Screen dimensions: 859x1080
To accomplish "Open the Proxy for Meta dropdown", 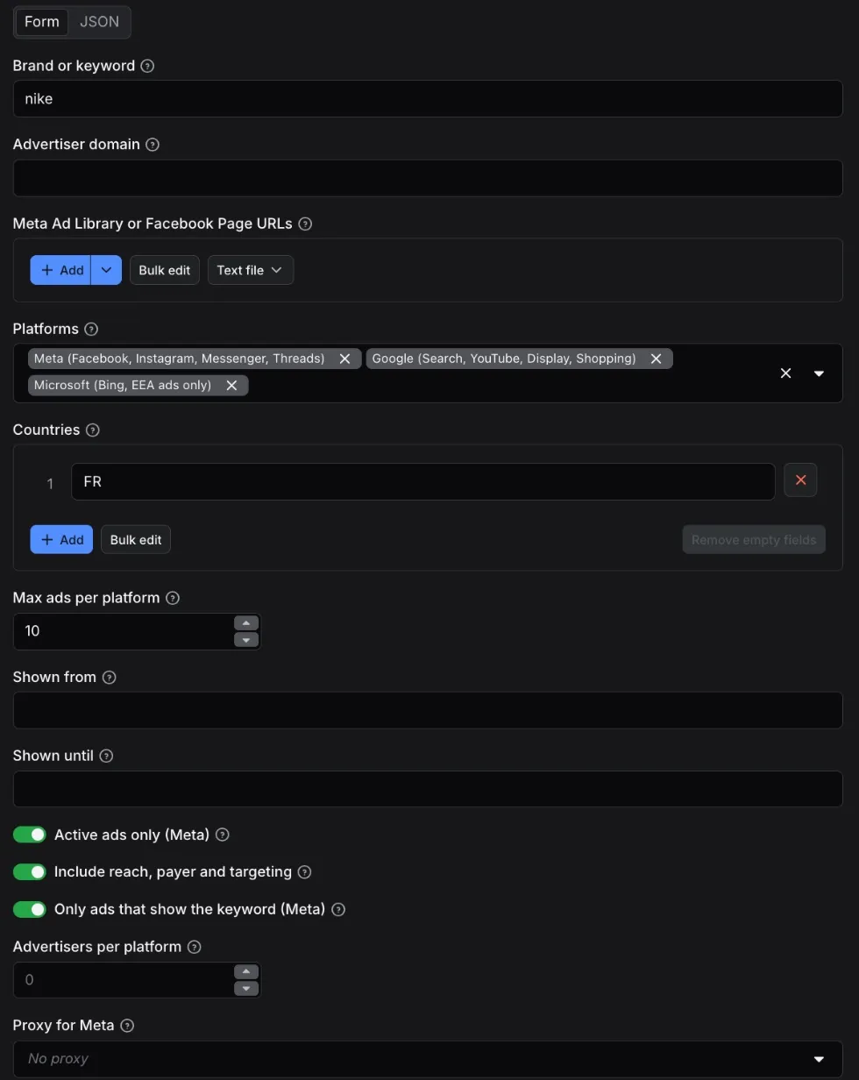I will (x=428, y=1059).
